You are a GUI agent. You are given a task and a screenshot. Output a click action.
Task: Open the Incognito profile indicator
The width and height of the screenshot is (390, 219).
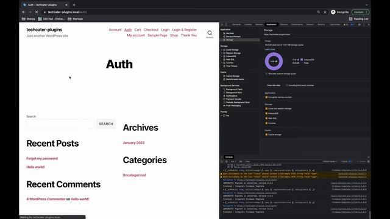pos(340,12)
